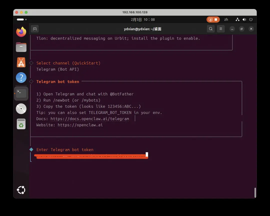Show applications via Ubuntu logo button
The image size is (270, 216).
tap(21, 190)
